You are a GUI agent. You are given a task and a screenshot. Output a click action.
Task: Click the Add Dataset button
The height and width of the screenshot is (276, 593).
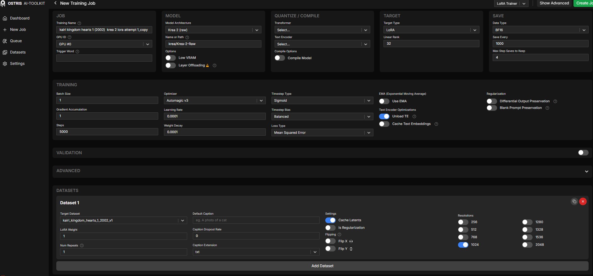pyautogui.click(x=322, y=266)
